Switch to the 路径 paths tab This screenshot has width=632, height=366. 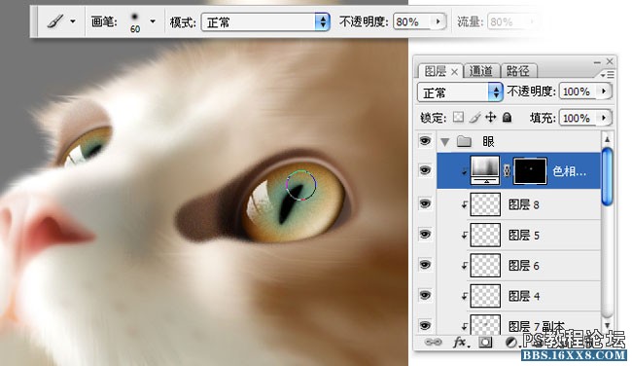point(518,71)
